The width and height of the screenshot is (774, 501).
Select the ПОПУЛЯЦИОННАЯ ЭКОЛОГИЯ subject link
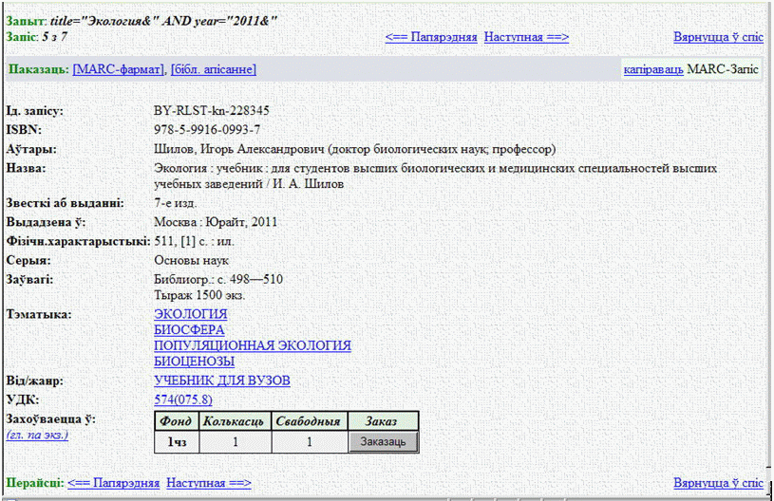(252, 345)
